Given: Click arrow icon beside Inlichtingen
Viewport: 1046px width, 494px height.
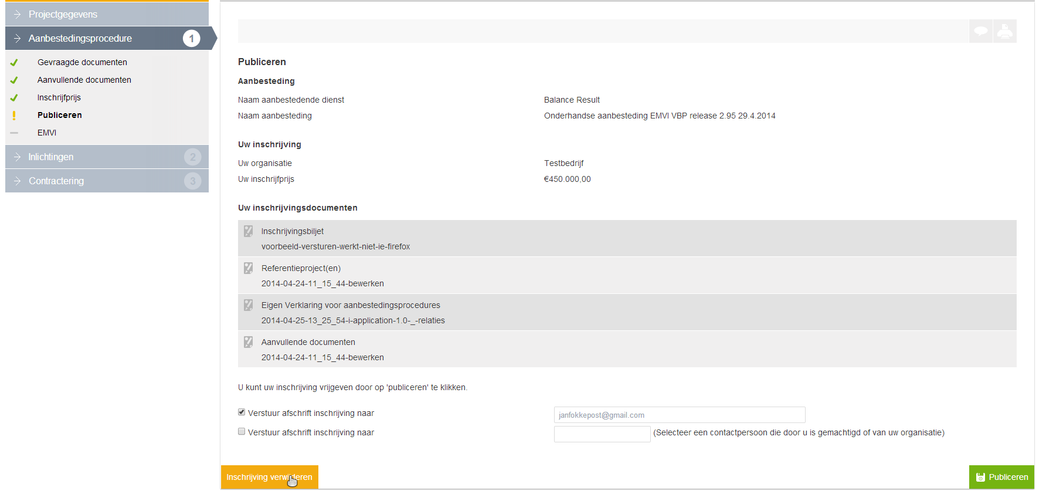Looking at the screenshot, I should click(x=17, y=157).
